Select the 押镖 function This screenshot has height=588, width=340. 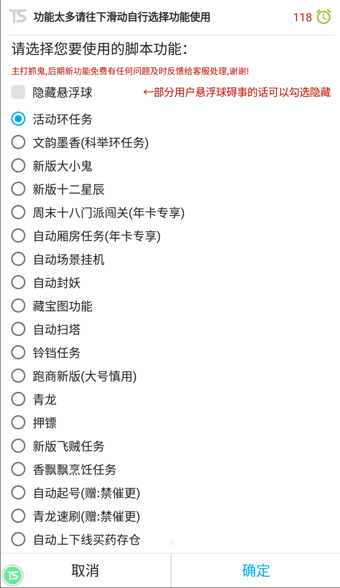coord(18,422)
